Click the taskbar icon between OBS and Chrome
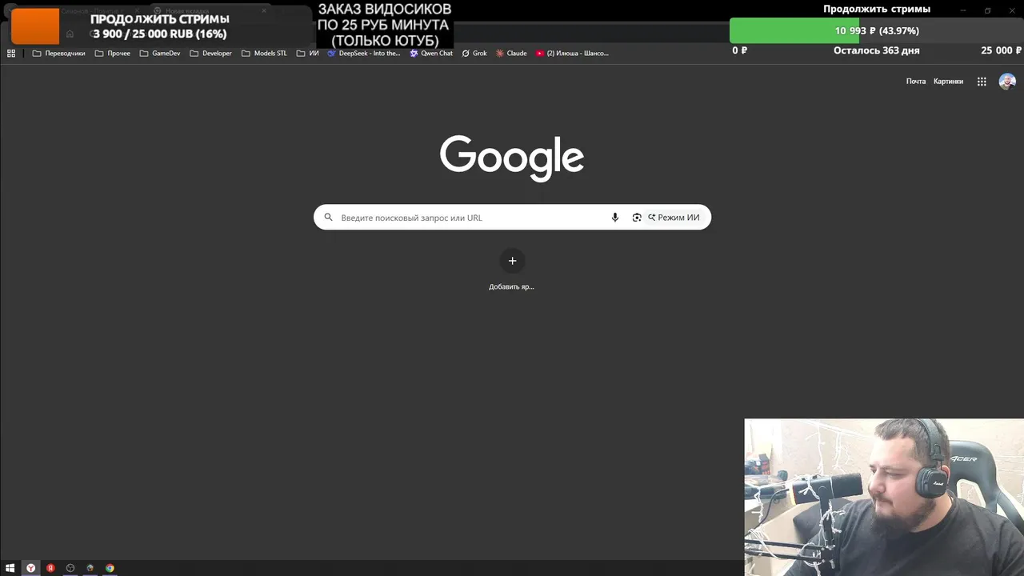1024x576 pixels. [90, 568]
